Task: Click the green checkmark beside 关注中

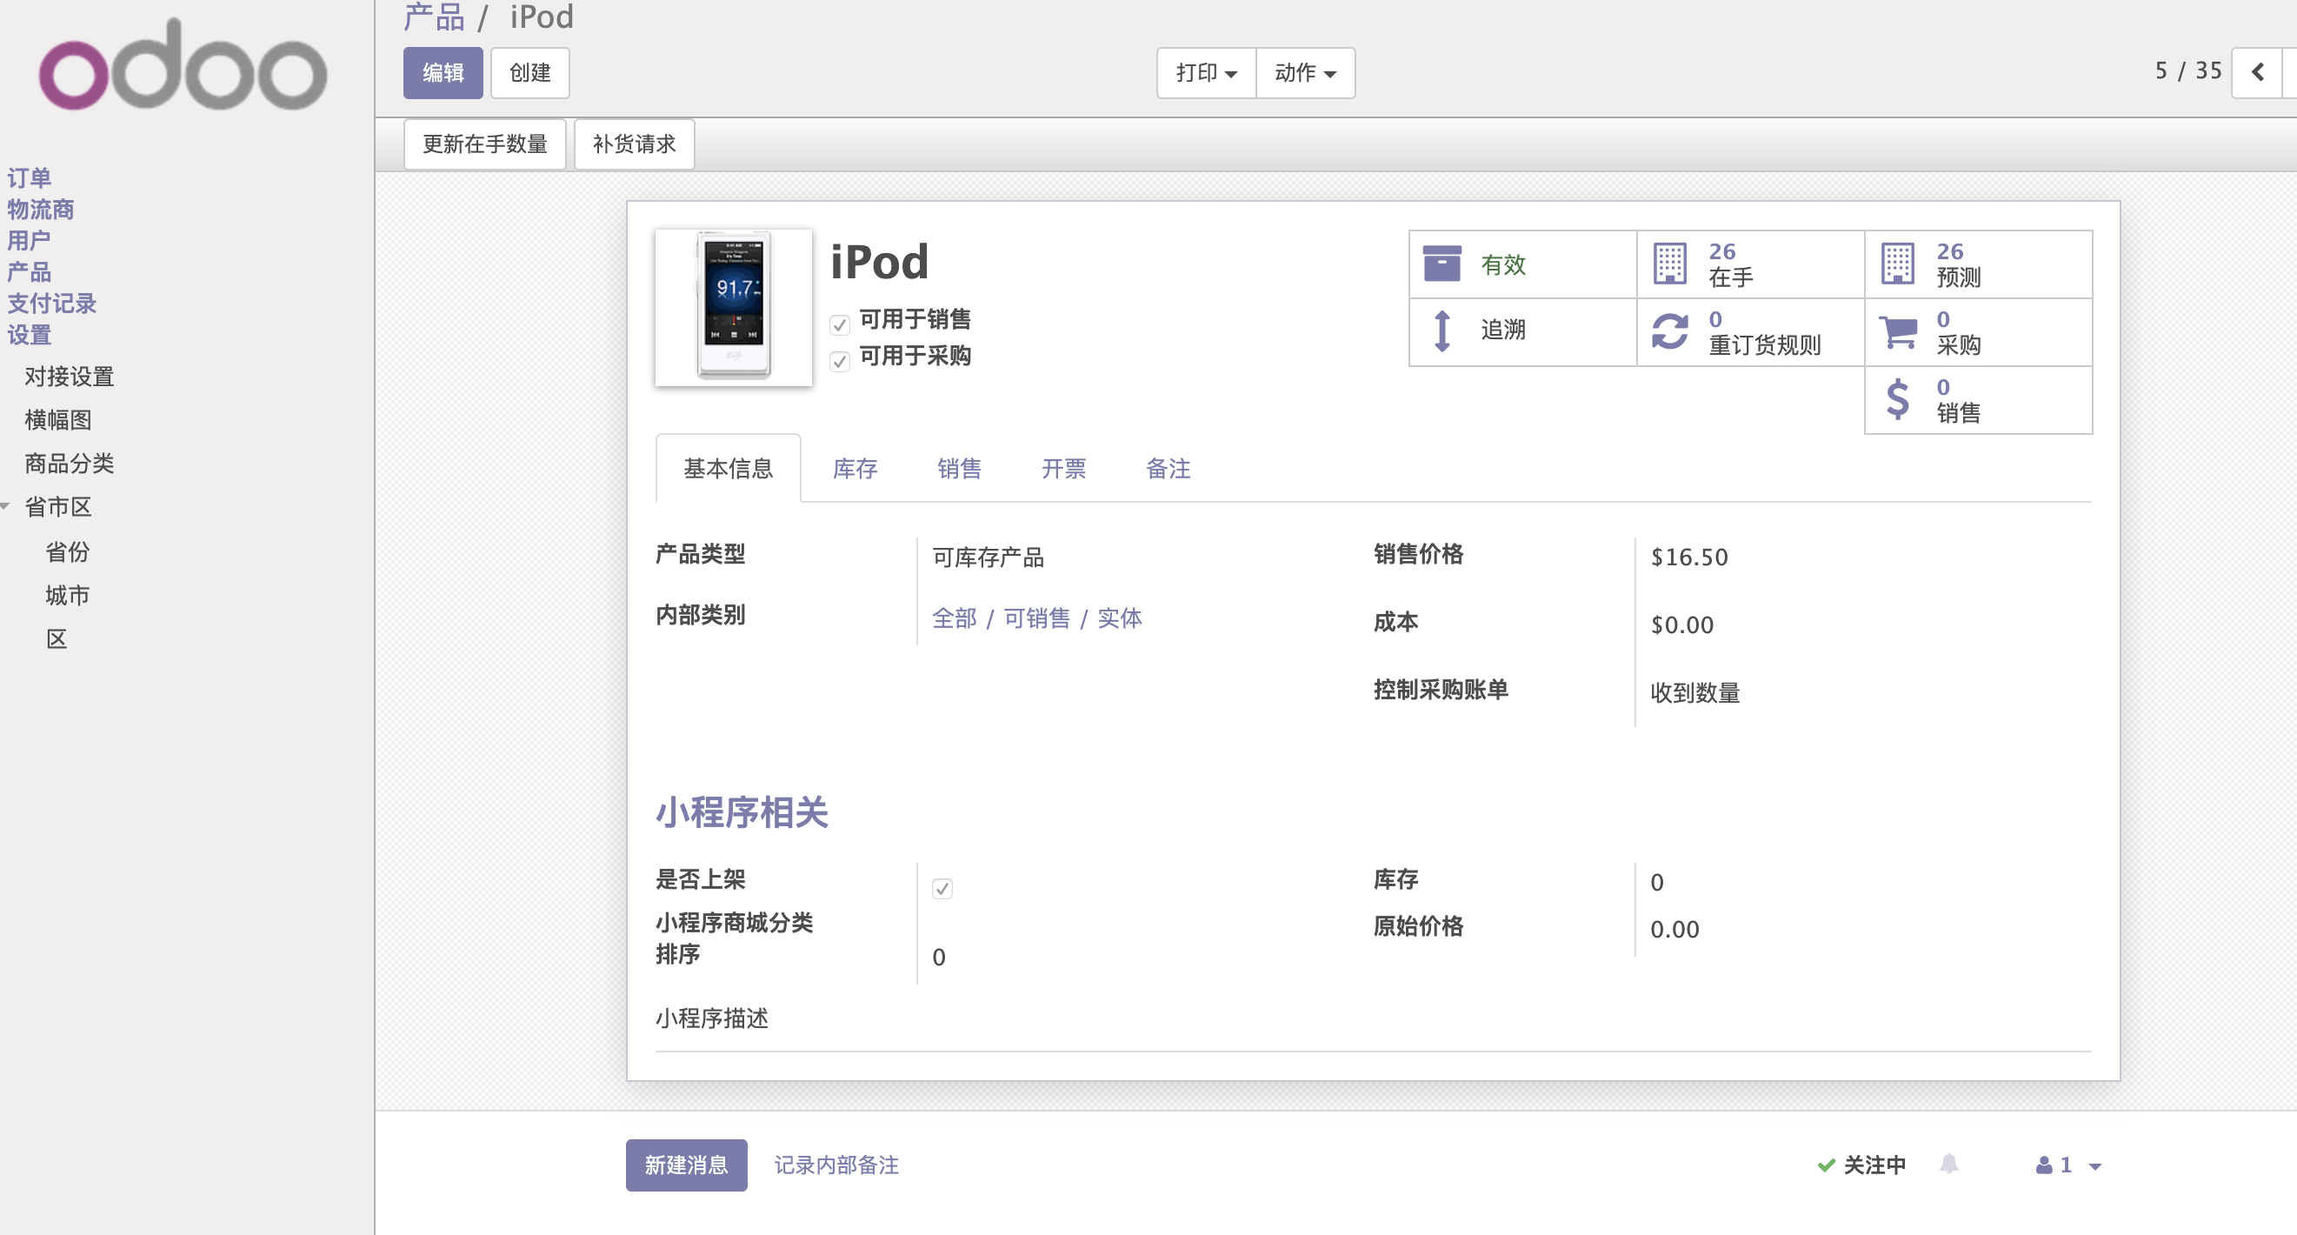Action: pyautogui.click(x=1825, y=1165)
